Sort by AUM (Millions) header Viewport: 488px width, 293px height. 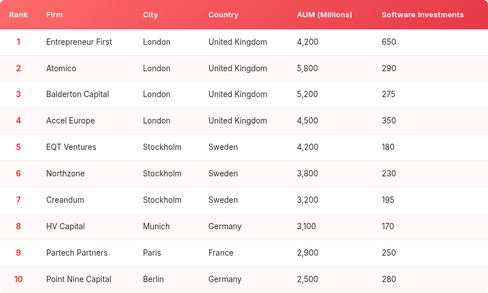coord(324,15)
